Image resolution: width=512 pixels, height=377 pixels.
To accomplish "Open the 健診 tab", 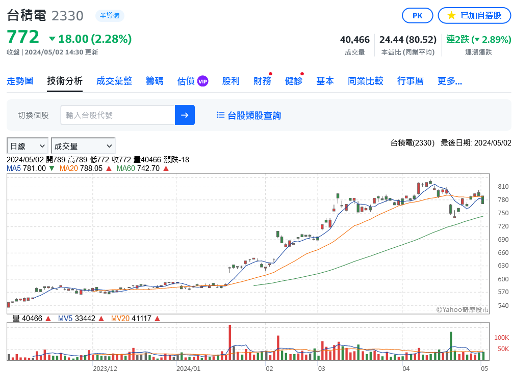I will [294, 81].
